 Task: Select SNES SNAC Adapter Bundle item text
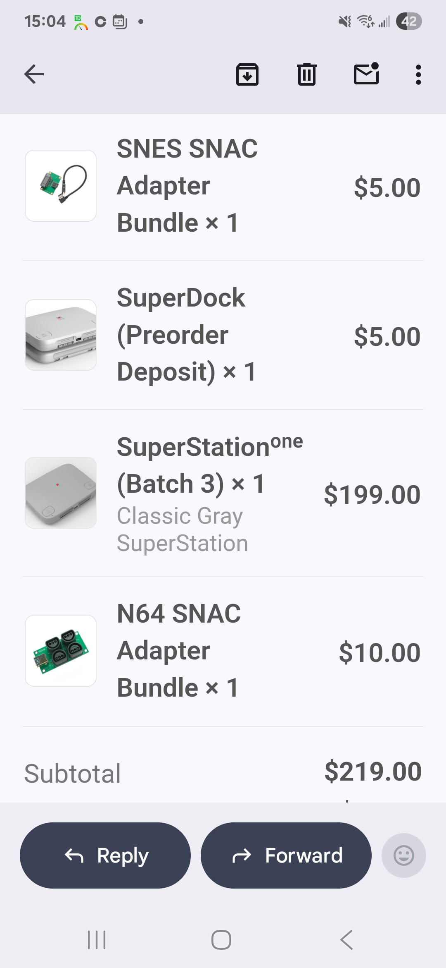(x=187, y=186)
